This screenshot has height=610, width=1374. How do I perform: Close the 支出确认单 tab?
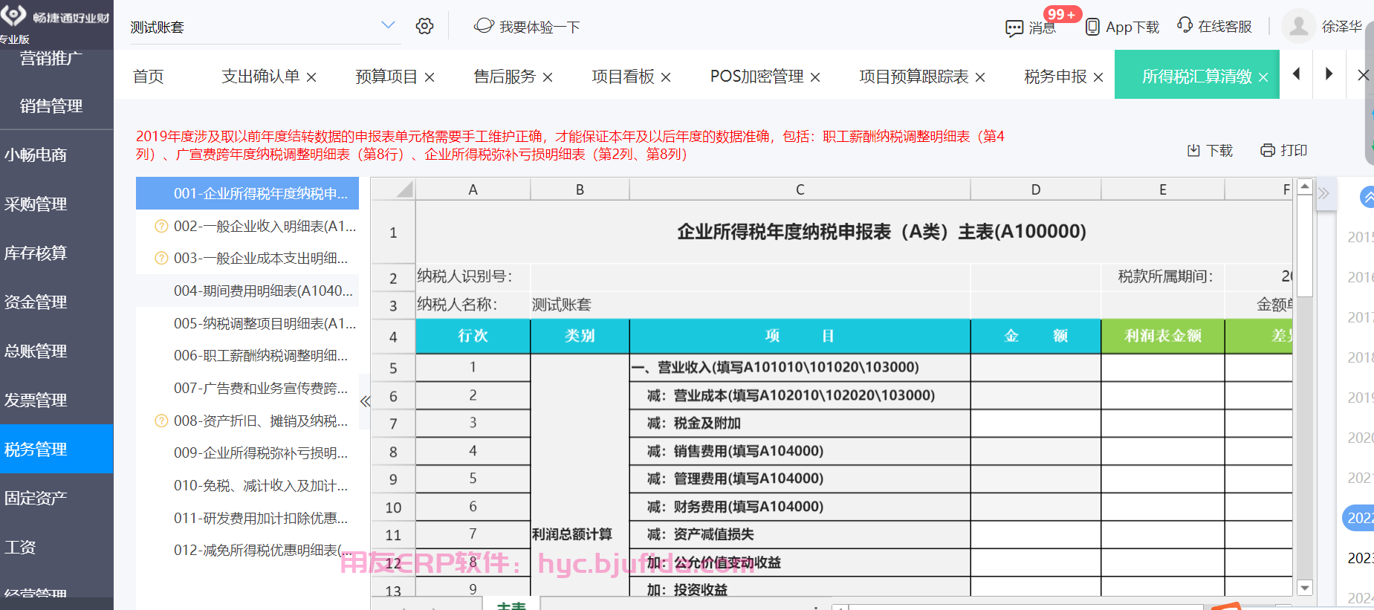[311, 77]
